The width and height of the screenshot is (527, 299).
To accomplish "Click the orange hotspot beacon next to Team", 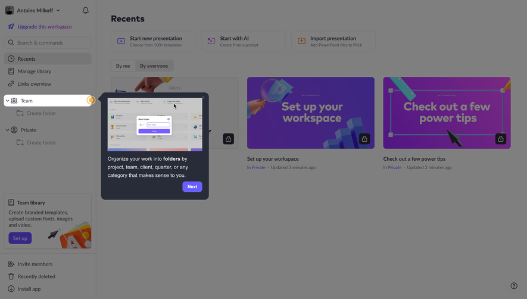I will tap(91, 100).
